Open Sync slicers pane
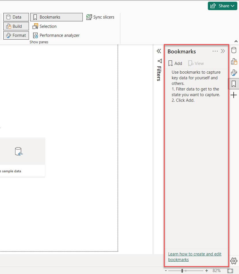The height and width of the screenshot is (274, 239). 100,17
